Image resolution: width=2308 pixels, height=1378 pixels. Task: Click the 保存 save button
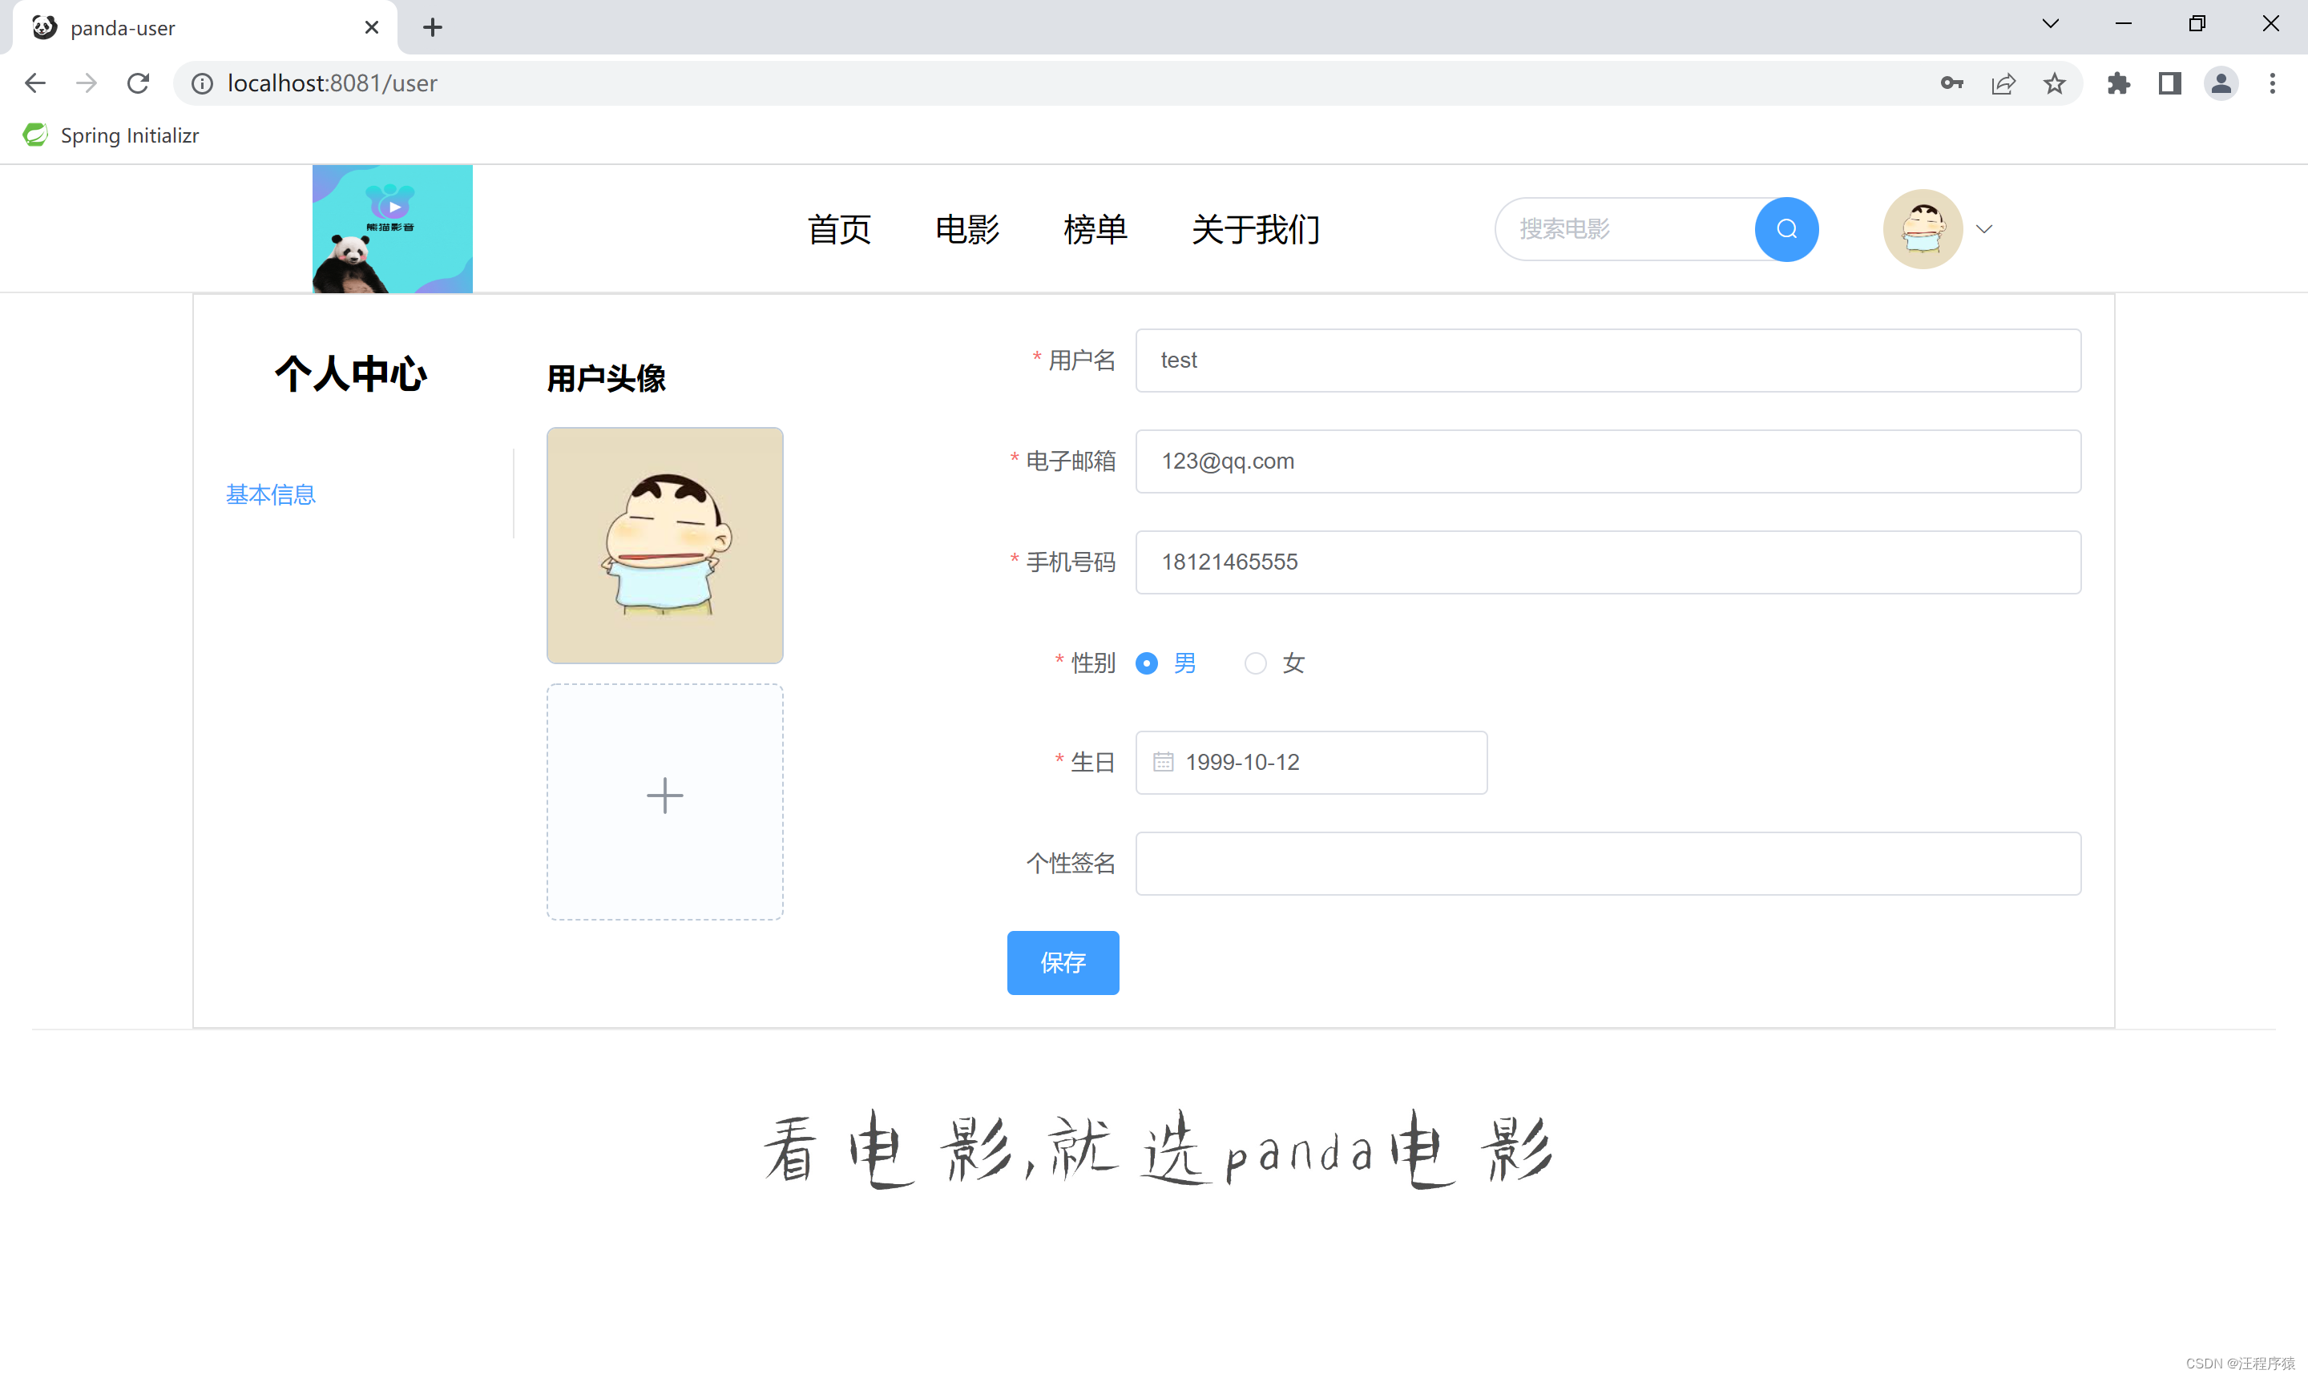click(x=1063, y=962)
